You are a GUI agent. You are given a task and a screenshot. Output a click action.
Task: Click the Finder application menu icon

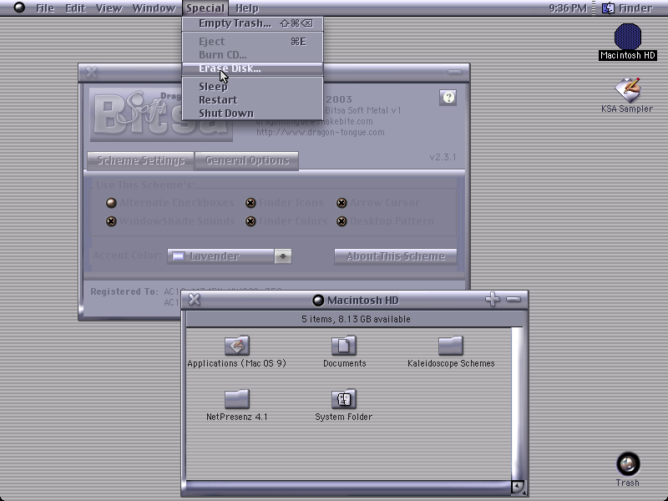click(x=608, y=8)
